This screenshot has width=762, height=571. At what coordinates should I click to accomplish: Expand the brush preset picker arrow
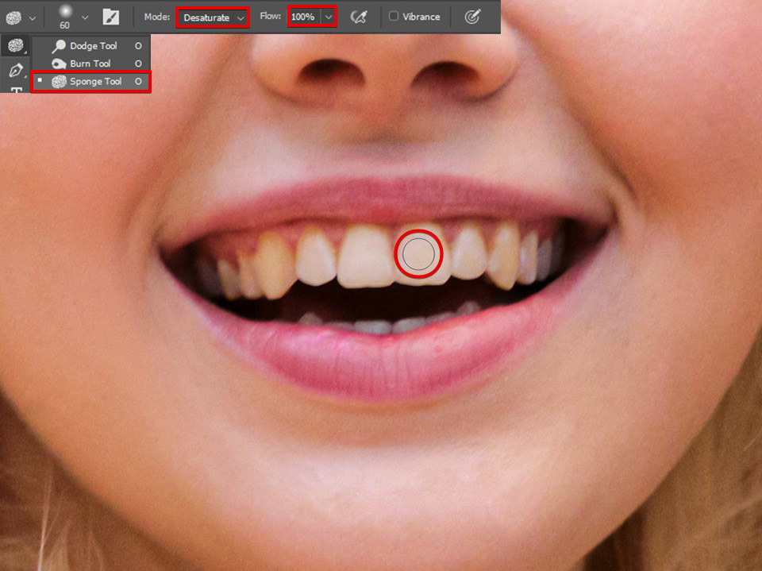tap(85, 17)
